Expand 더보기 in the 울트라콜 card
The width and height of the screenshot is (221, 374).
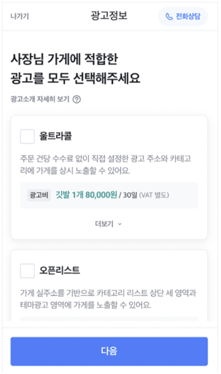[109, 224]
